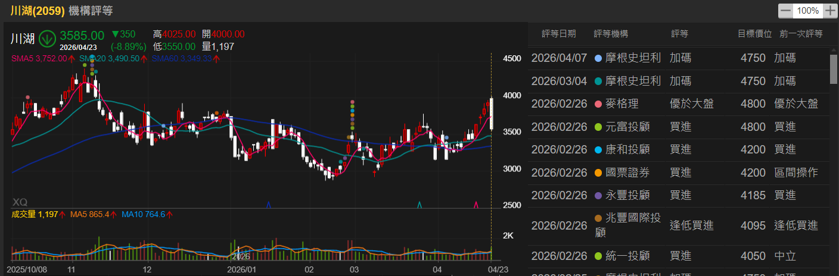839x276 pixels.
Task: Click the teal triangle marker near April
Action: click(x=420, y=205)
